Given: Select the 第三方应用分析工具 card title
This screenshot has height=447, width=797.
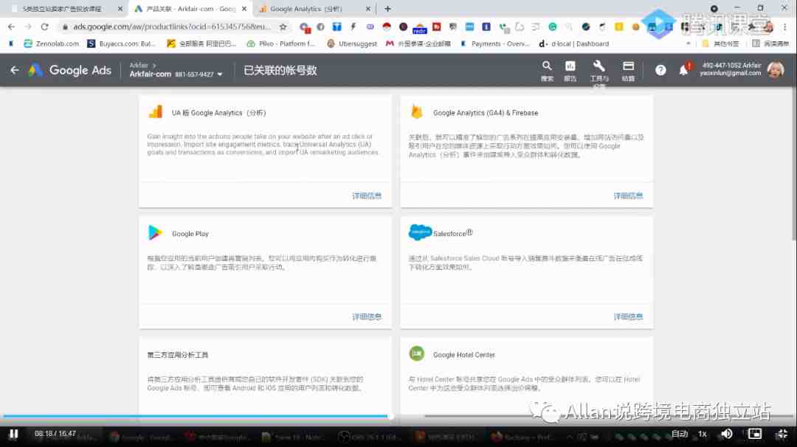Looking at the screenshot, I should tap(178, 355).
